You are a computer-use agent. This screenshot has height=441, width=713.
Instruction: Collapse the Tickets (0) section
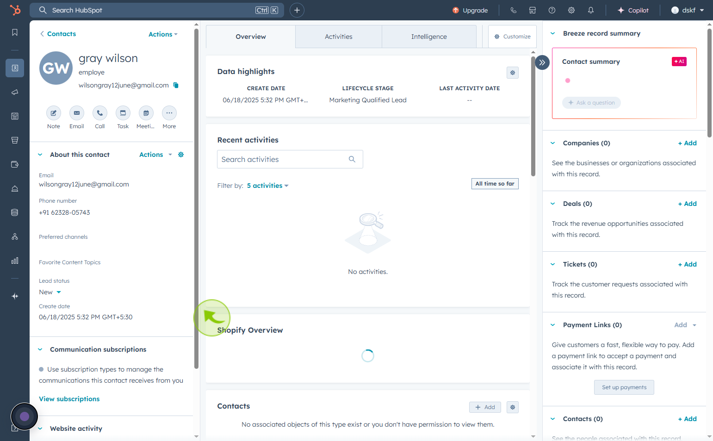tap(552, 264)
